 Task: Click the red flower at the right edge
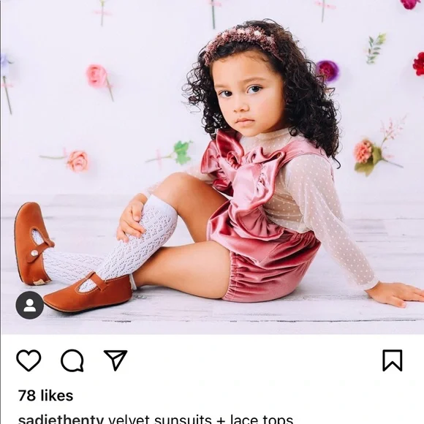click(x=419, y=64)
